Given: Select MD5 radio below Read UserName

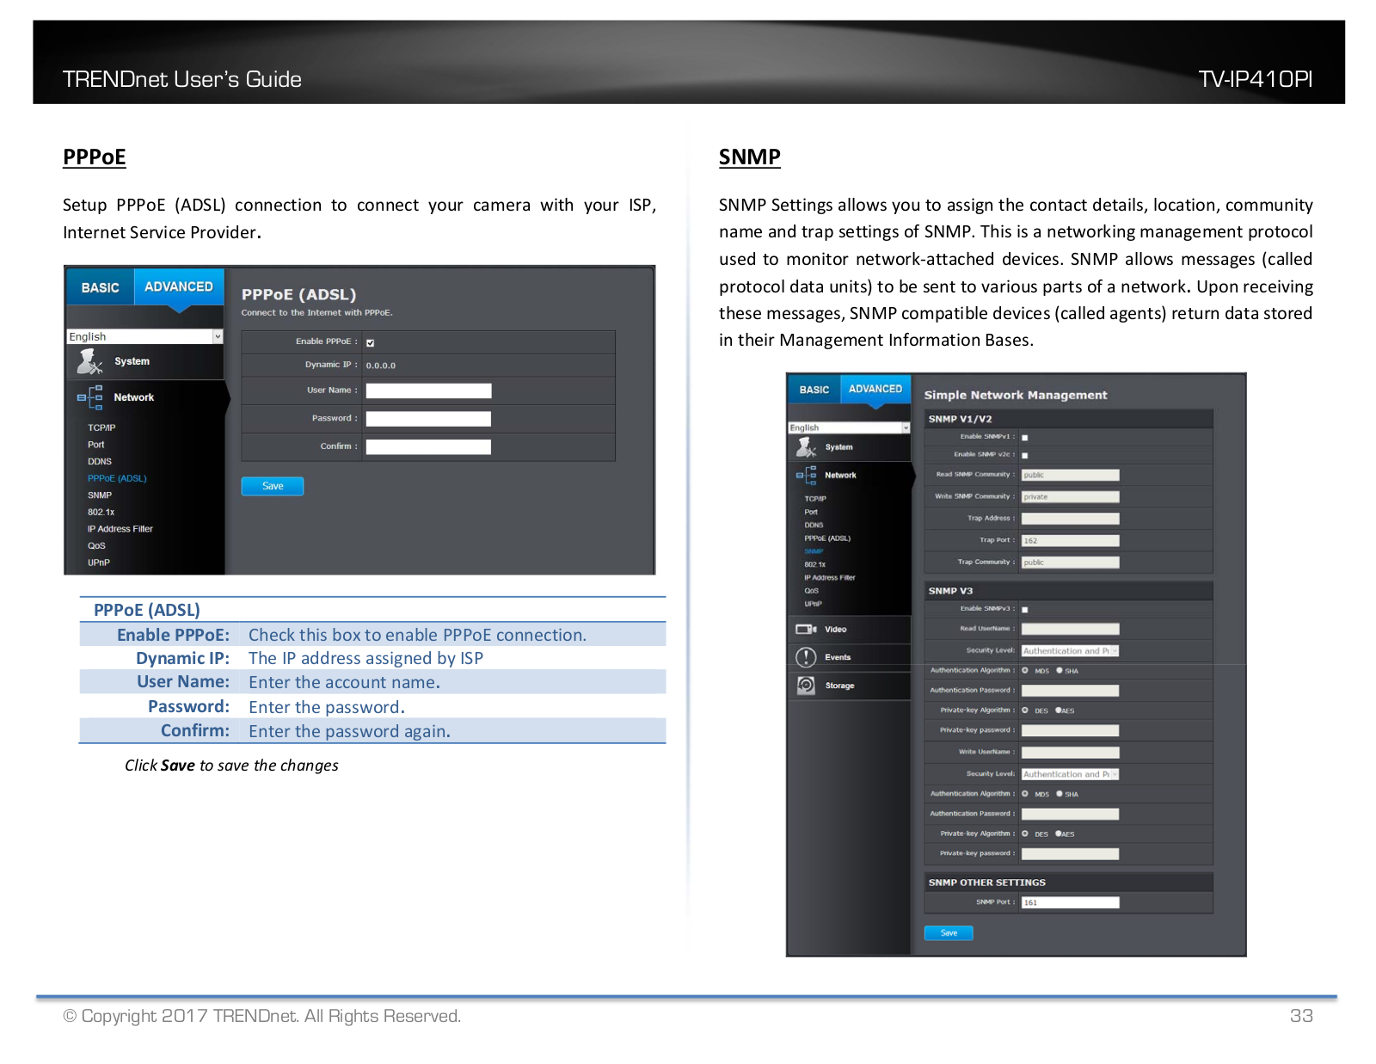Looking at the screenshot, I should click(x=1025, y=671).
